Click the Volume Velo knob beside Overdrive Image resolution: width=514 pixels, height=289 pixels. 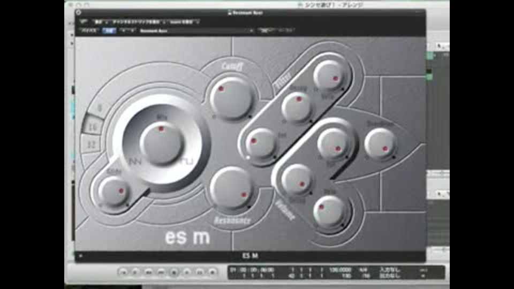tap(332, 143)
